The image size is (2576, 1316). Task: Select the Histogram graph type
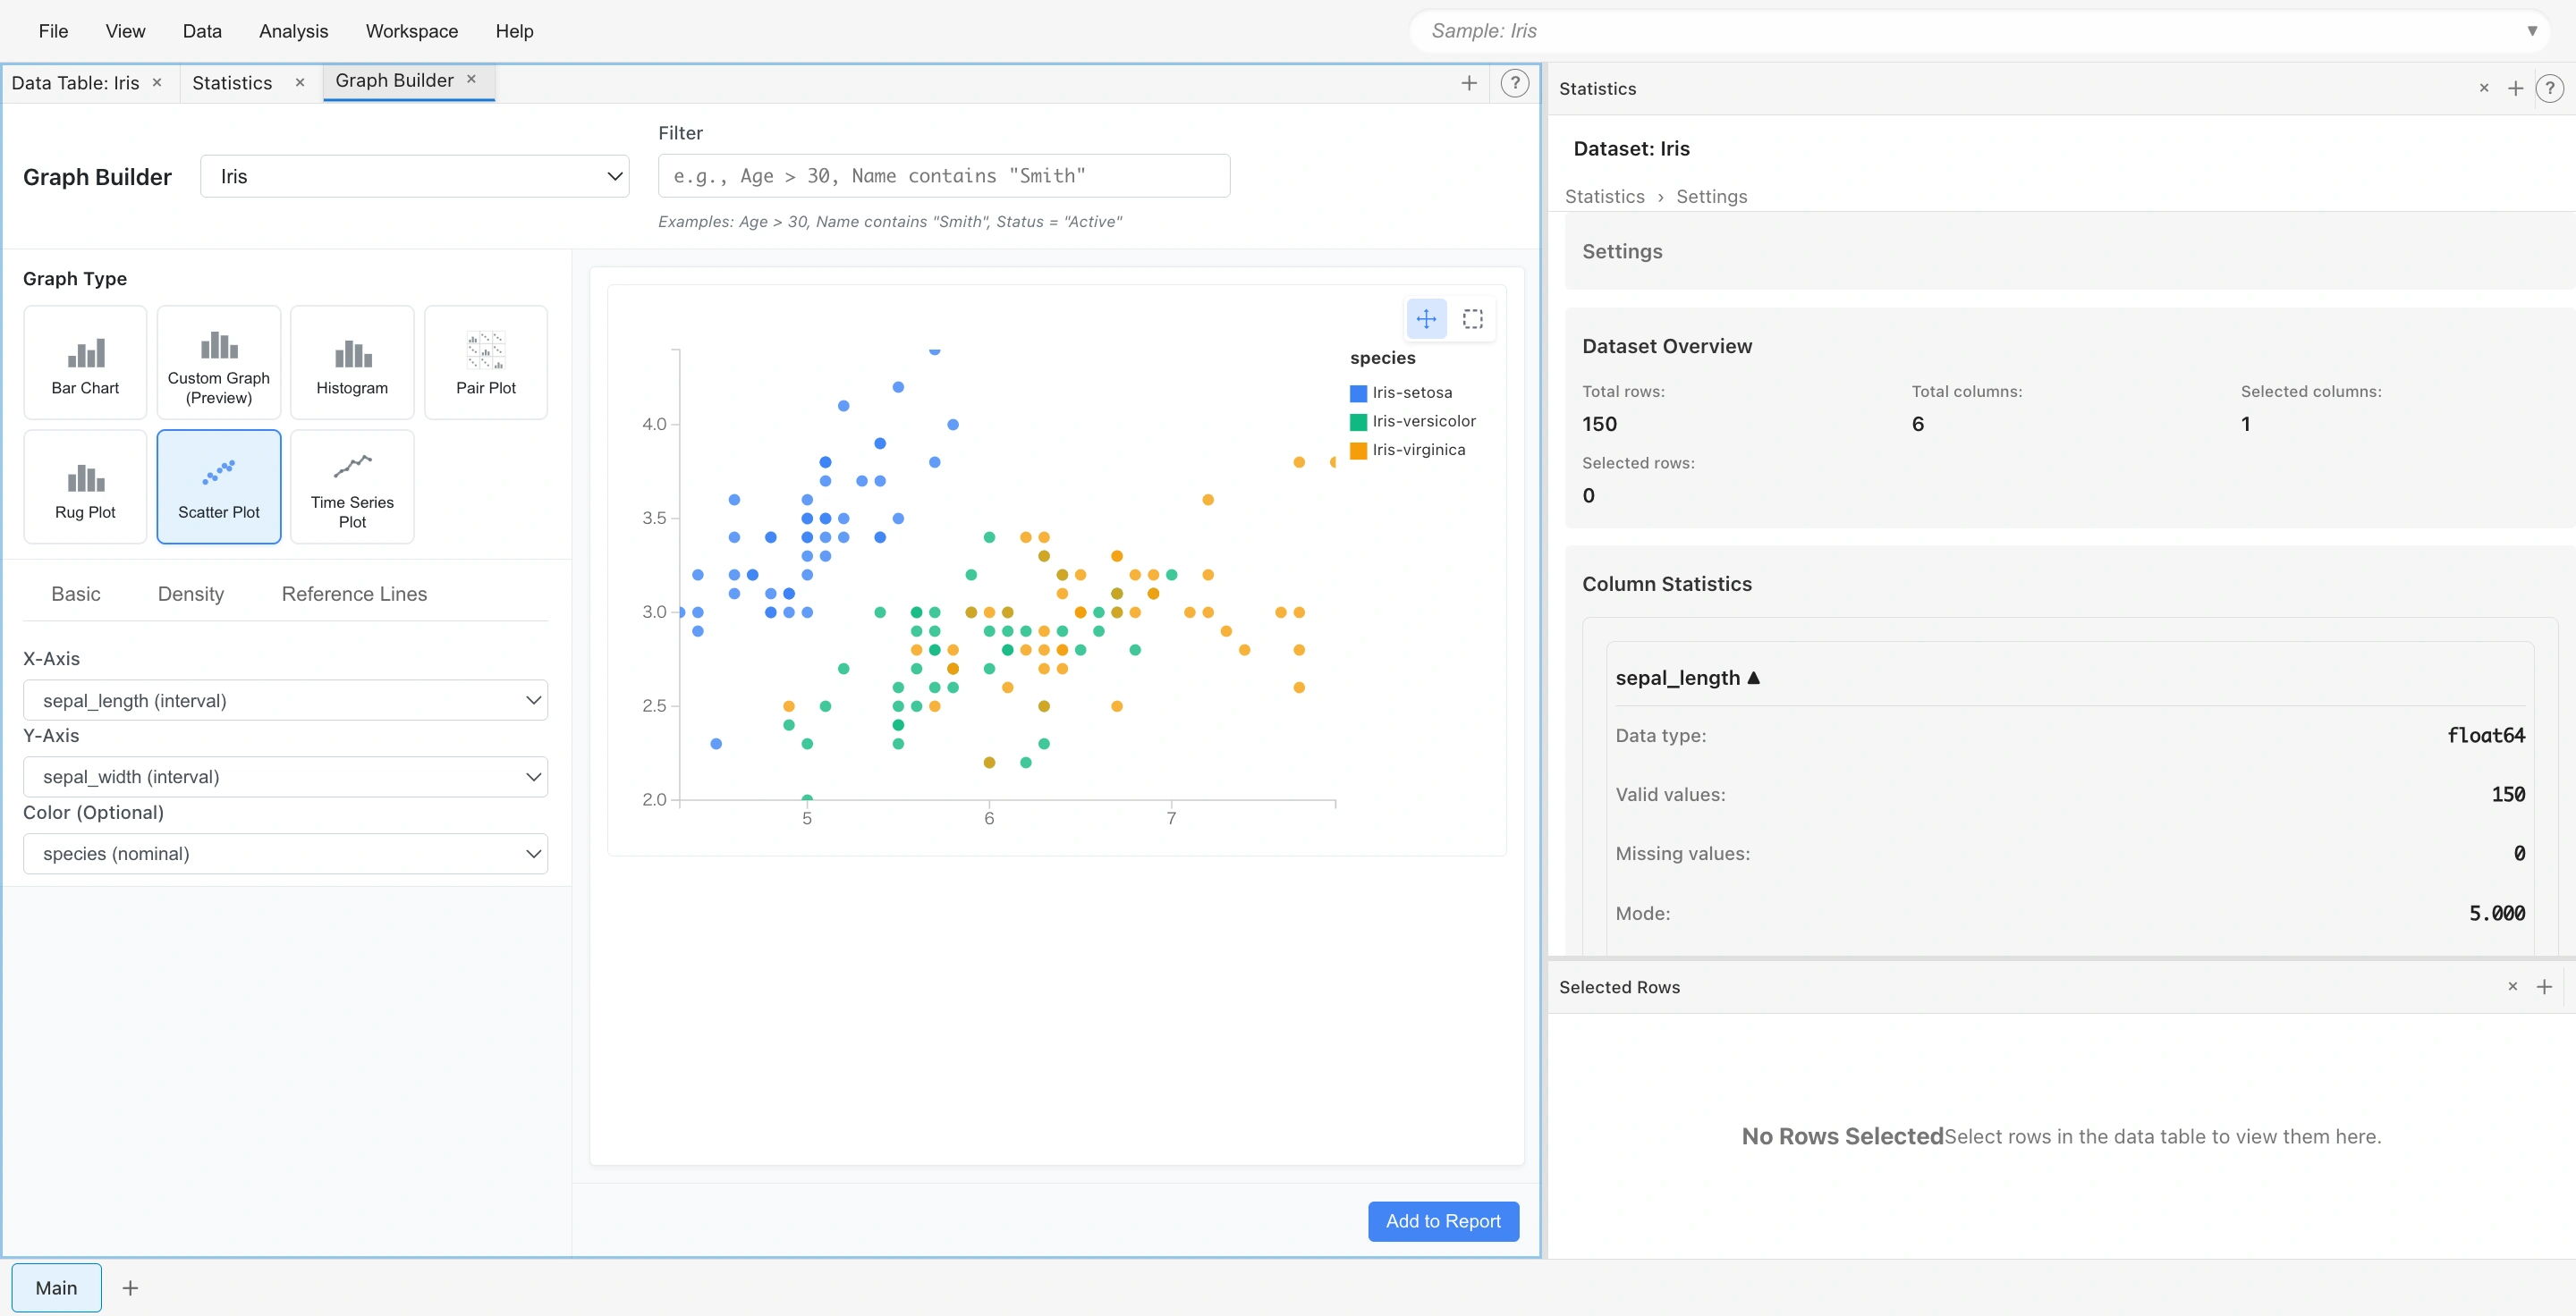point(351,363)
